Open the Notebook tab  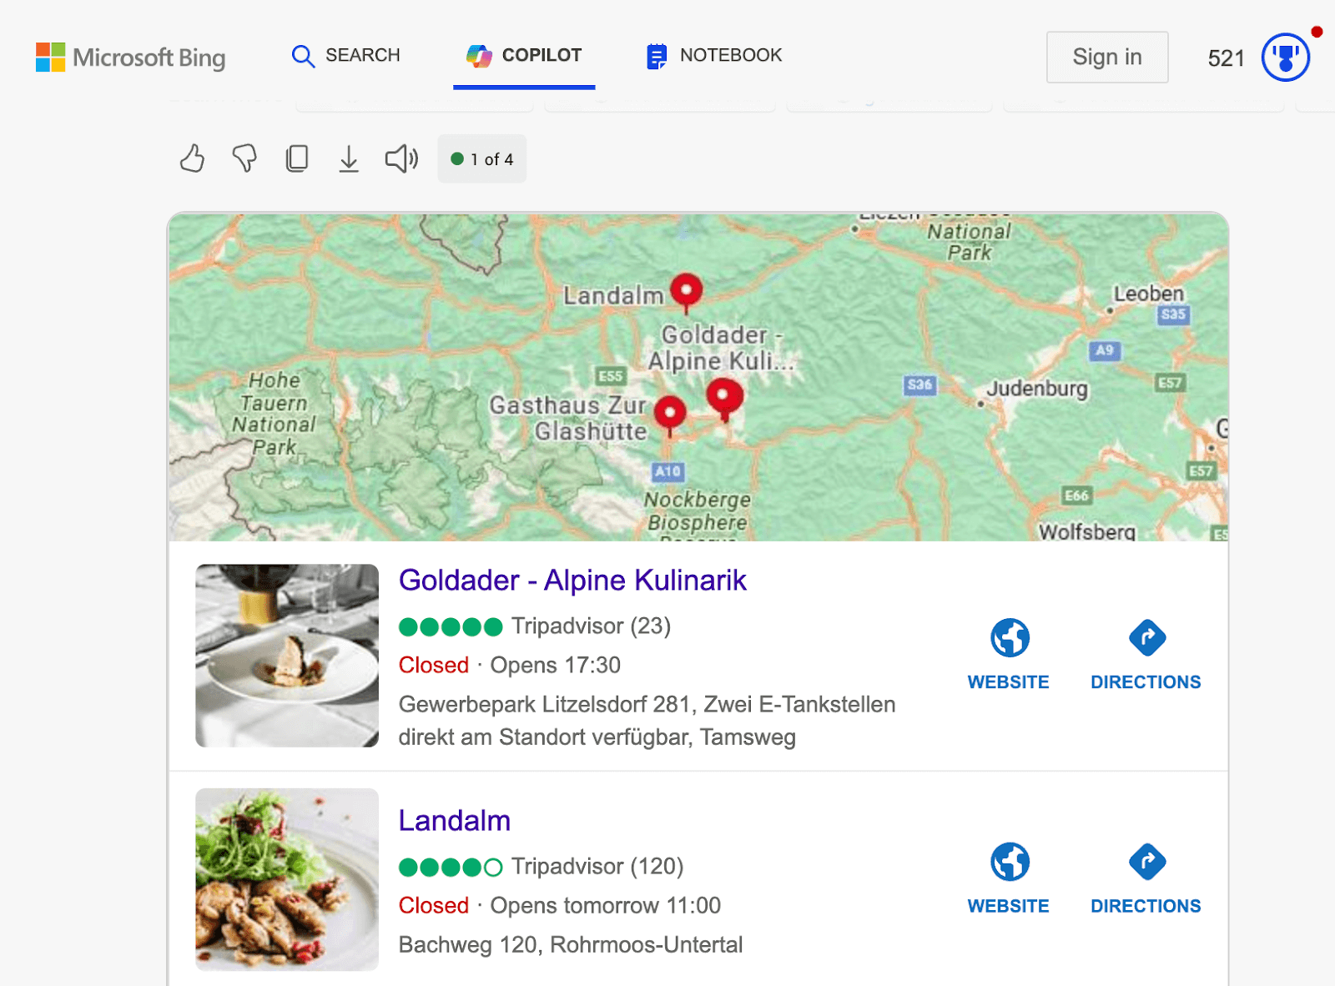[x=714, y=56]
